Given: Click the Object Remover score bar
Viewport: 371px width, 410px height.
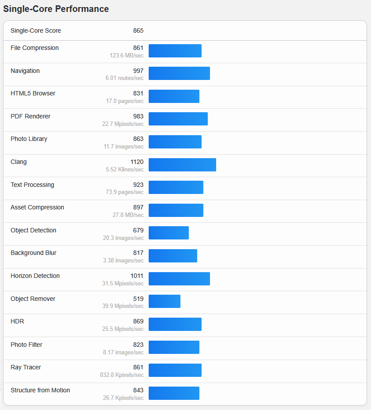Looking at the screenshot, I should (x=165, y=301).
